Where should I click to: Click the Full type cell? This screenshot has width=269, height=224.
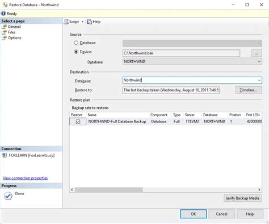pos(176,121)
